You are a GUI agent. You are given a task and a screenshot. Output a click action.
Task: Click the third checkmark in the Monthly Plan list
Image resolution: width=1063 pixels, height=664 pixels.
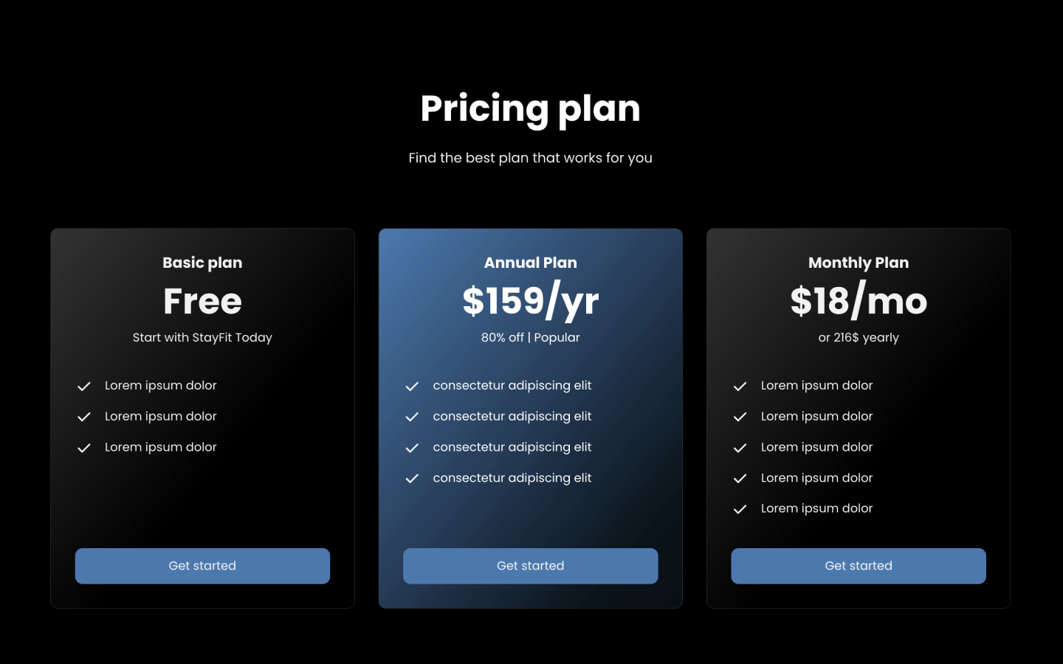(740, 448)
